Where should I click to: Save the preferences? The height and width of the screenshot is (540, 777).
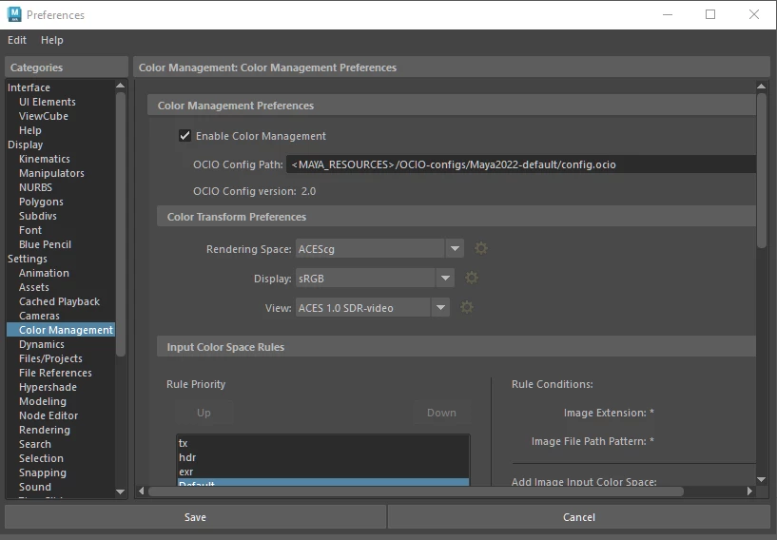click(195, 517)
